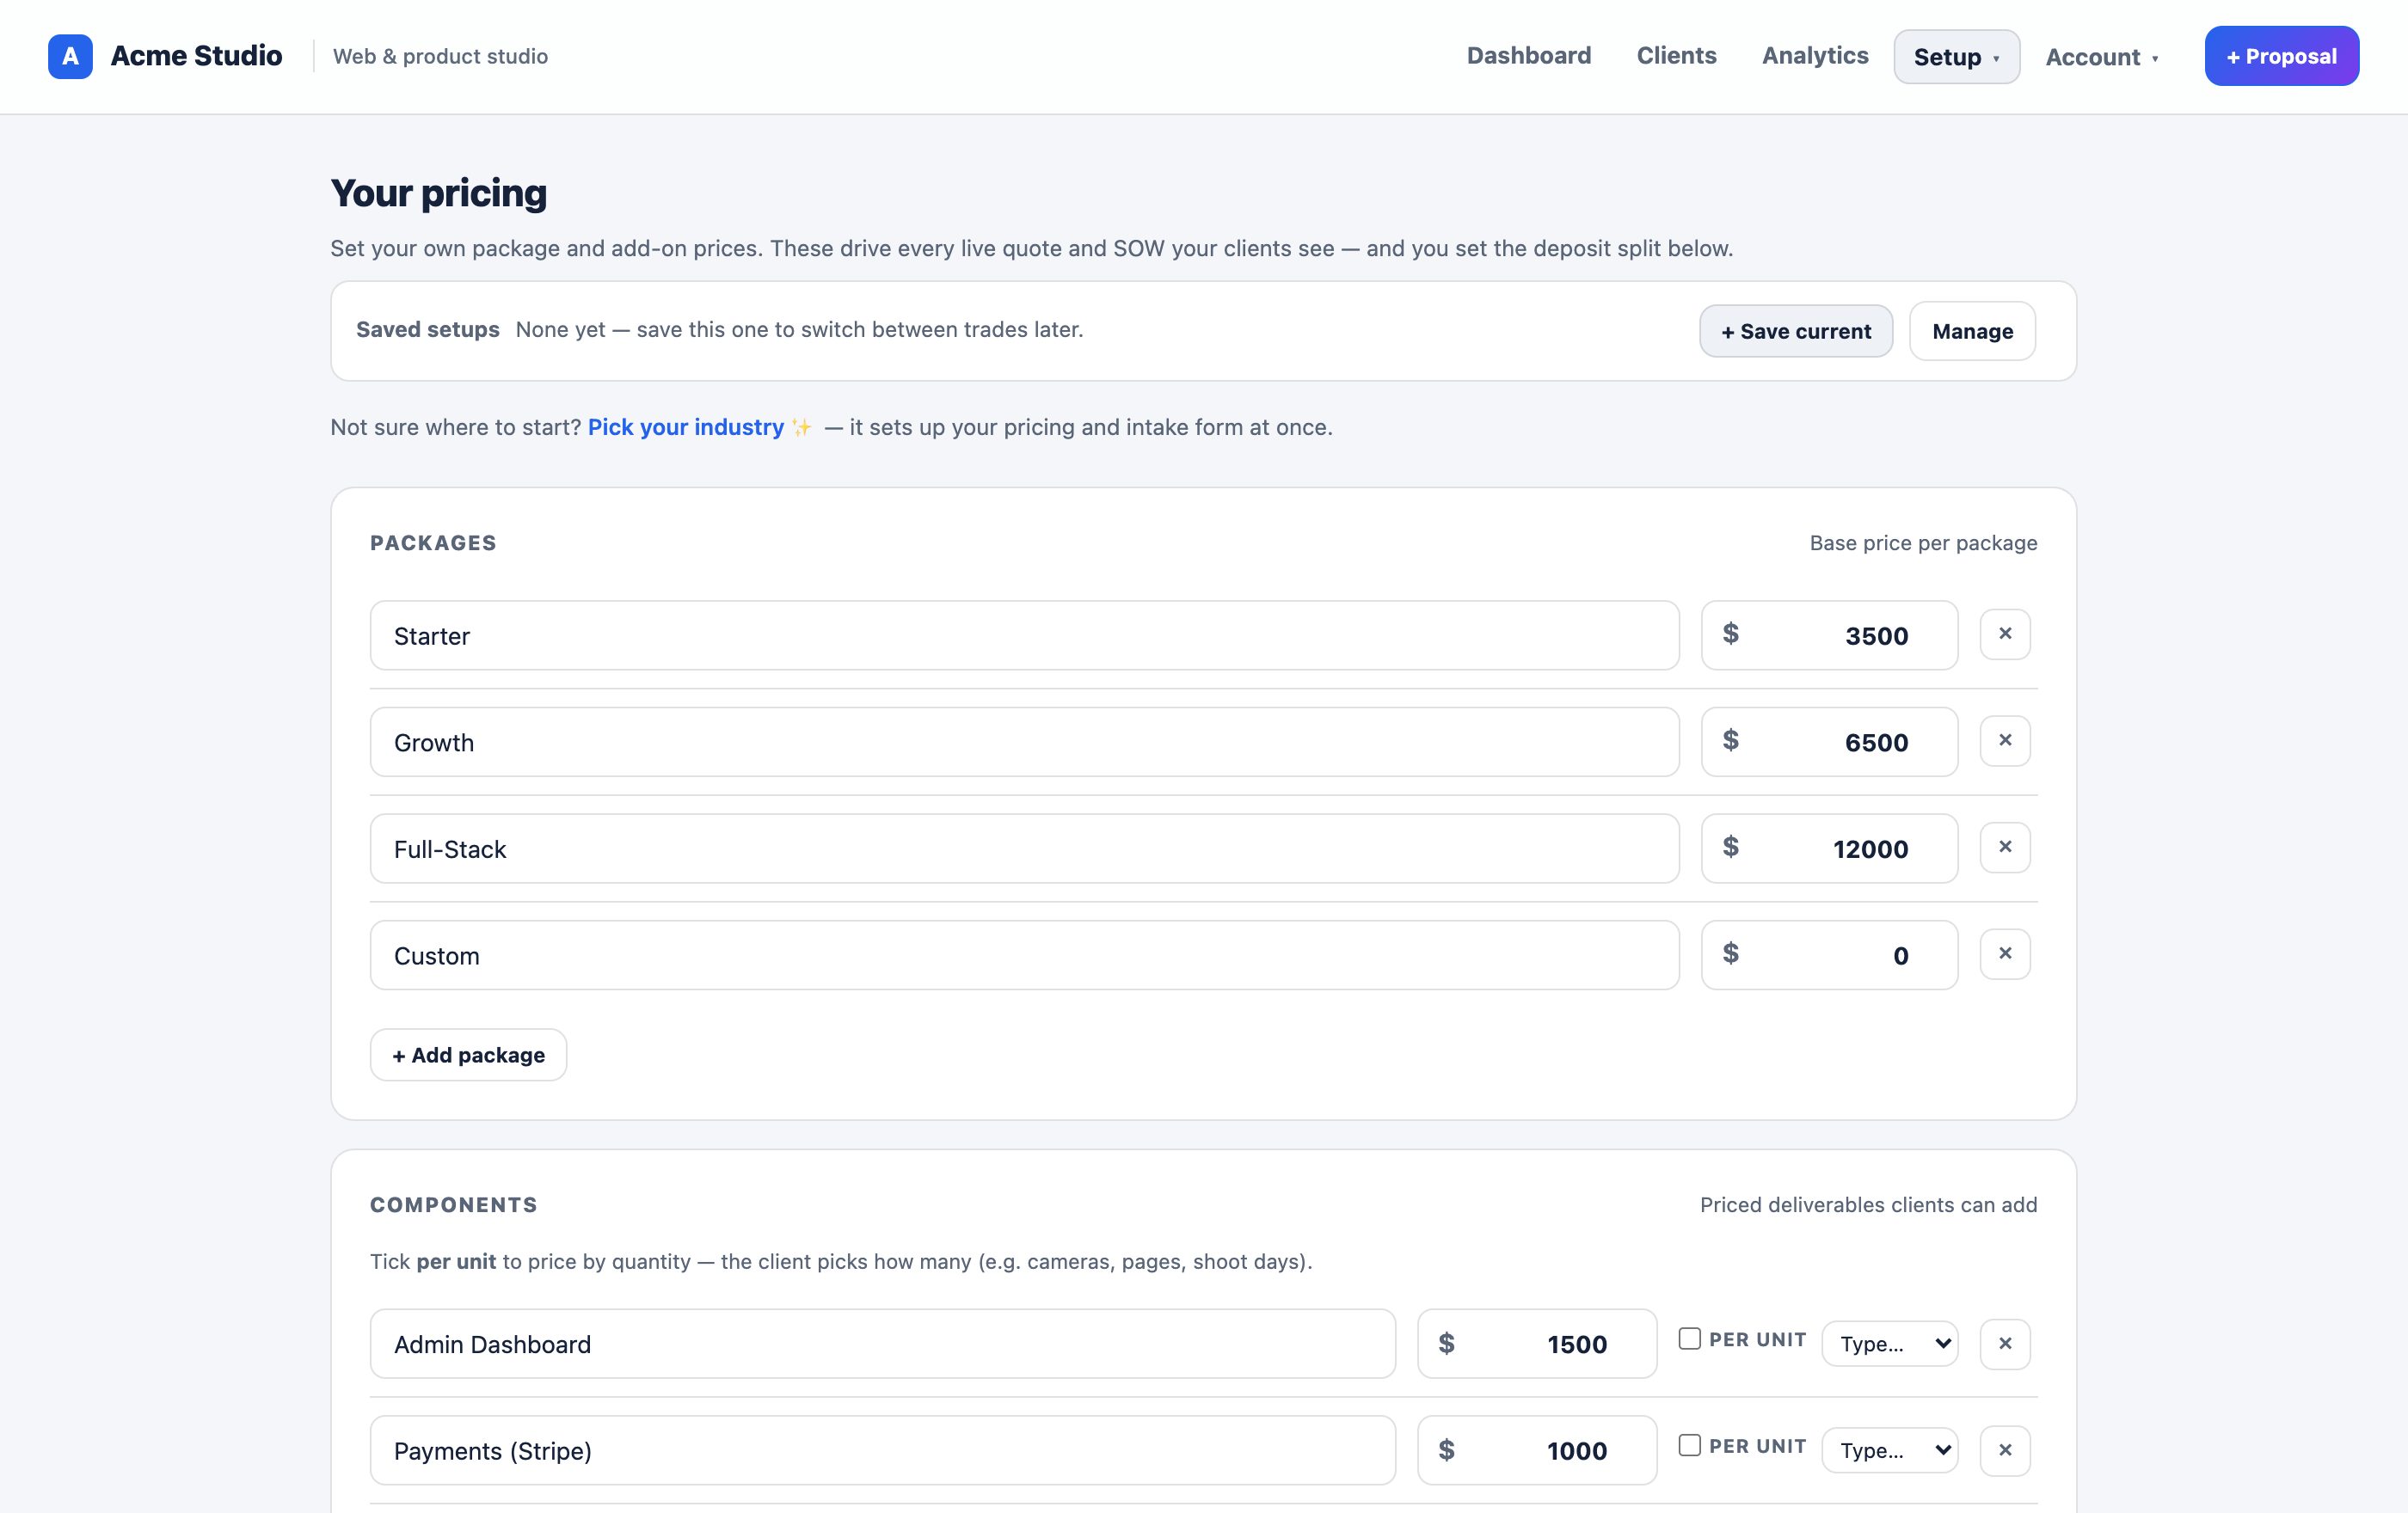This screenshot has height=1513, width=2408.
Task: Open Type dropdown for Admin Dashboard
Action: [x=1890, y=1343]
